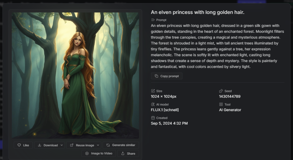
Task: Click the Prompt label icon
Action: click(x=153, y=20)
